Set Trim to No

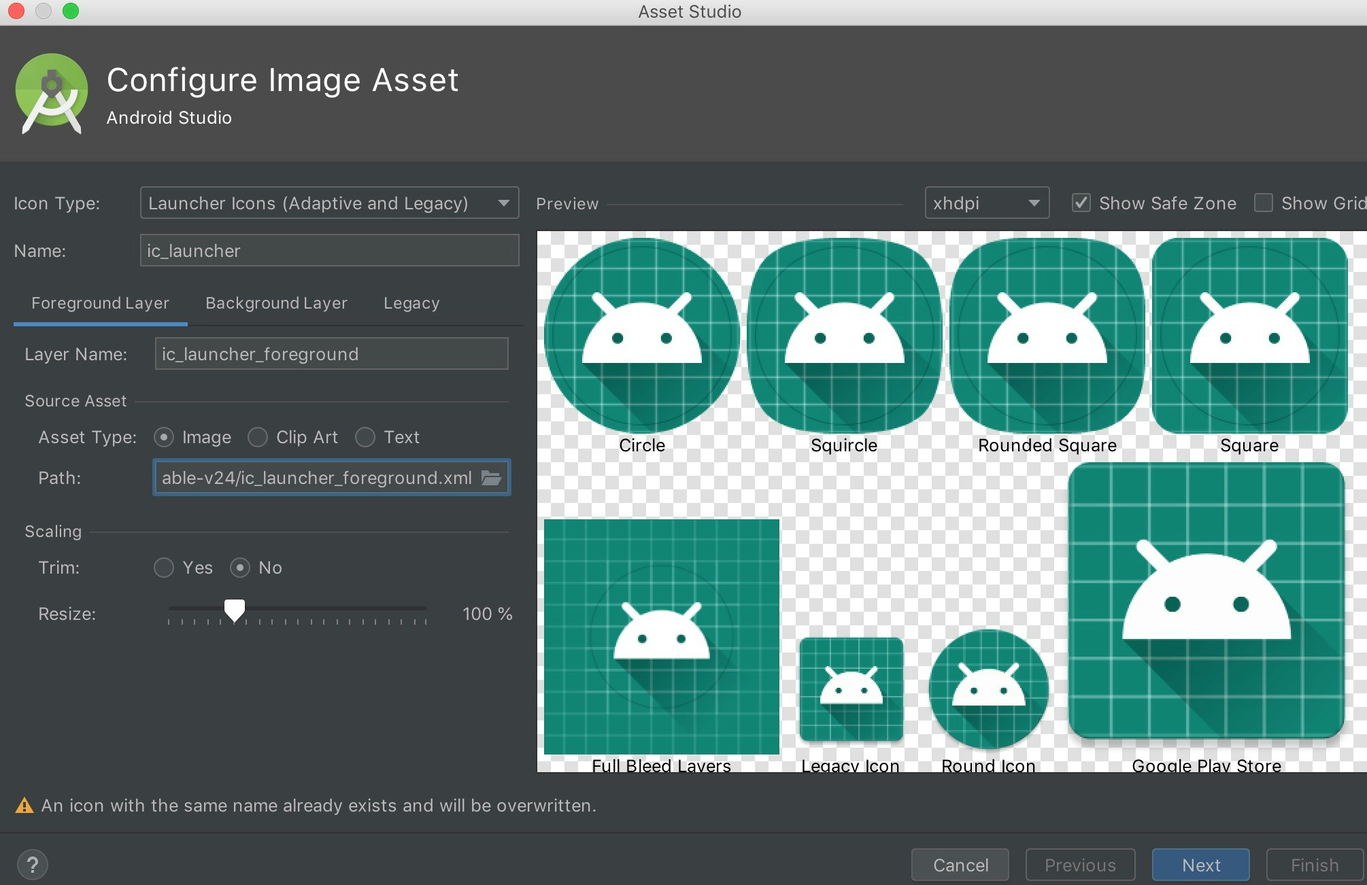(x=240, y=568)
